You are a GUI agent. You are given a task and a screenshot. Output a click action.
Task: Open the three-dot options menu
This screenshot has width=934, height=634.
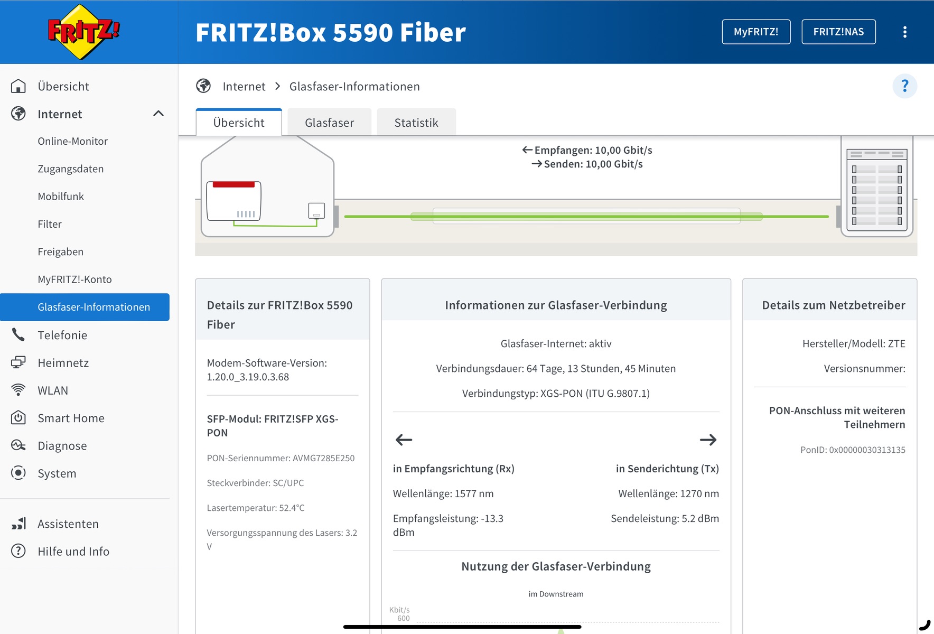904,32
